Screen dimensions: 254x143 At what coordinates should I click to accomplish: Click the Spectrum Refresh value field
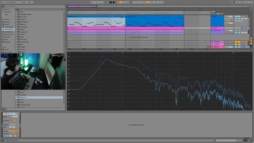12,124
